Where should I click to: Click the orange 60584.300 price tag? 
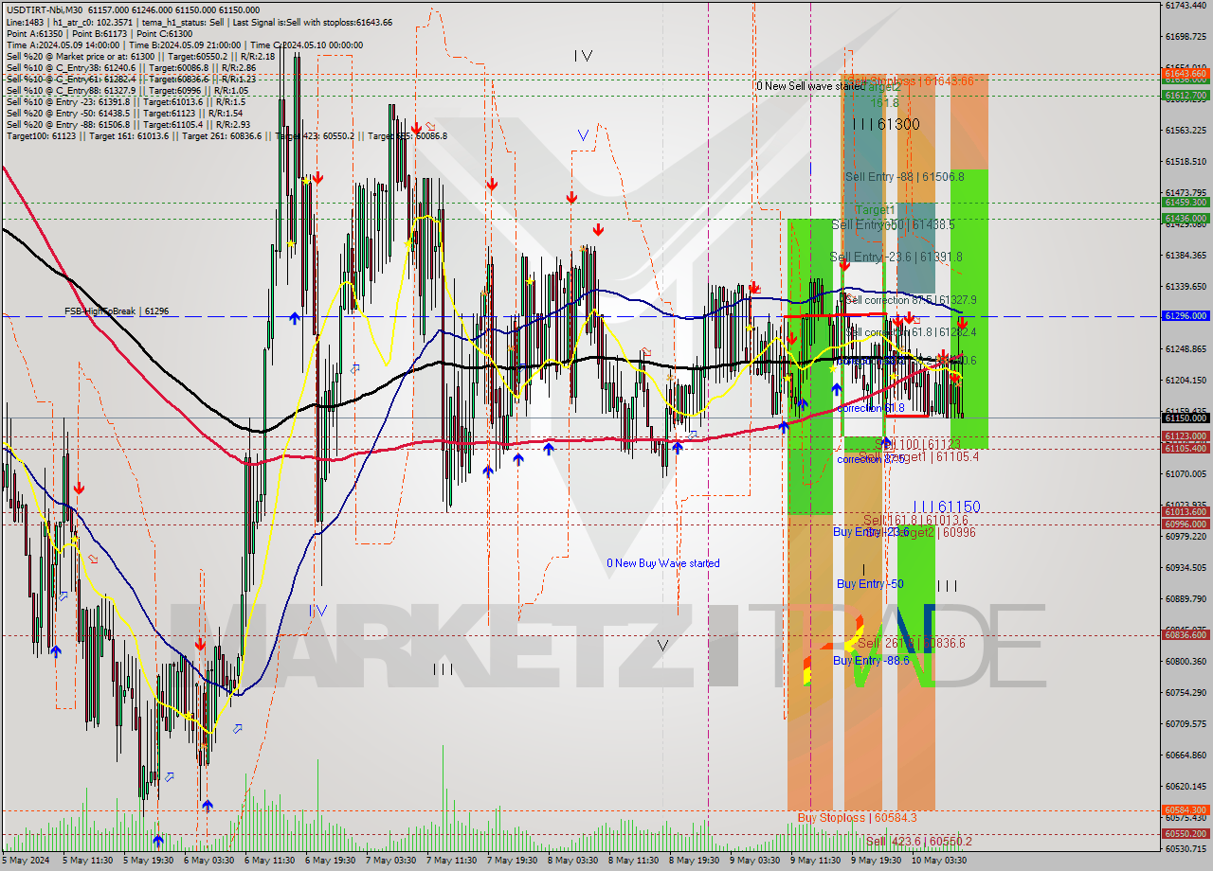(x=1186, y=810)
